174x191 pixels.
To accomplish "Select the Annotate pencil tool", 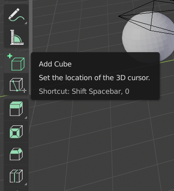I will [16, 15].
